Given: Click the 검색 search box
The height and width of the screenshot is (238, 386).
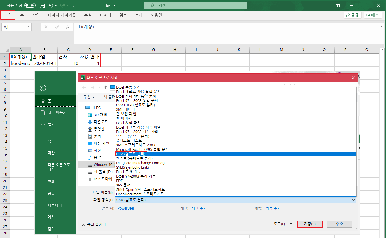Looking at the screenshot, I should (196, 5).
